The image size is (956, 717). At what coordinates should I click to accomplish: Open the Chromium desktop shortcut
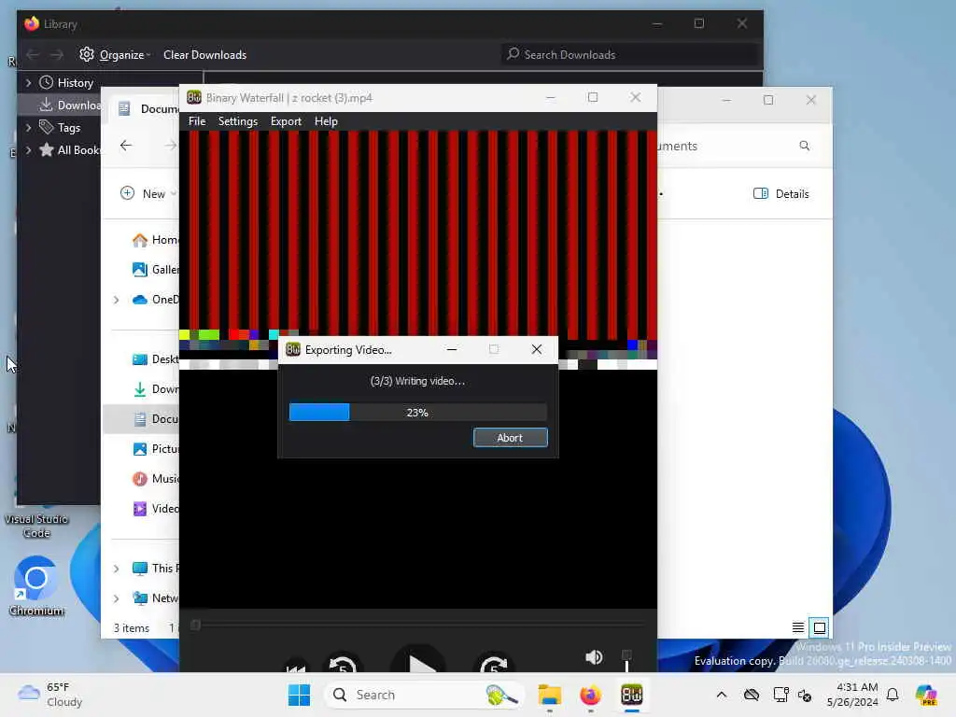click(x=36, y=586)
